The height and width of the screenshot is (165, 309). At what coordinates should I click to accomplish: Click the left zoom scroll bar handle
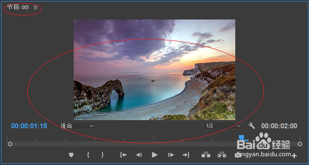pyautogui.click(x=10, y=144)
